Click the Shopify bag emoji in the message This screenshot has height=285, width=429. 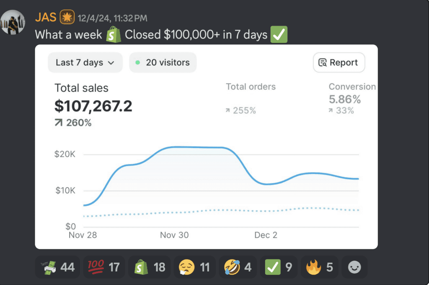pos(114,35)
